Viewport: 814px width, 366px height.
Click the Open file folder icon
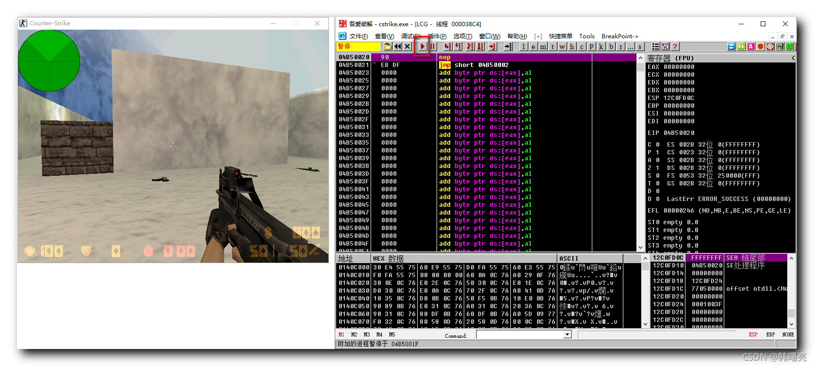[x=388, y=47]
